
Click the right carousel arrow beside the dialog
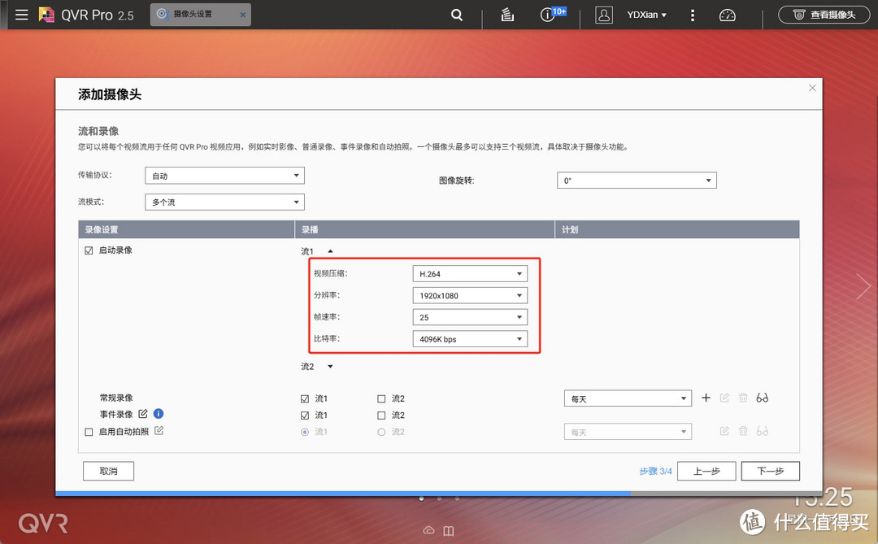click(863, 286)
